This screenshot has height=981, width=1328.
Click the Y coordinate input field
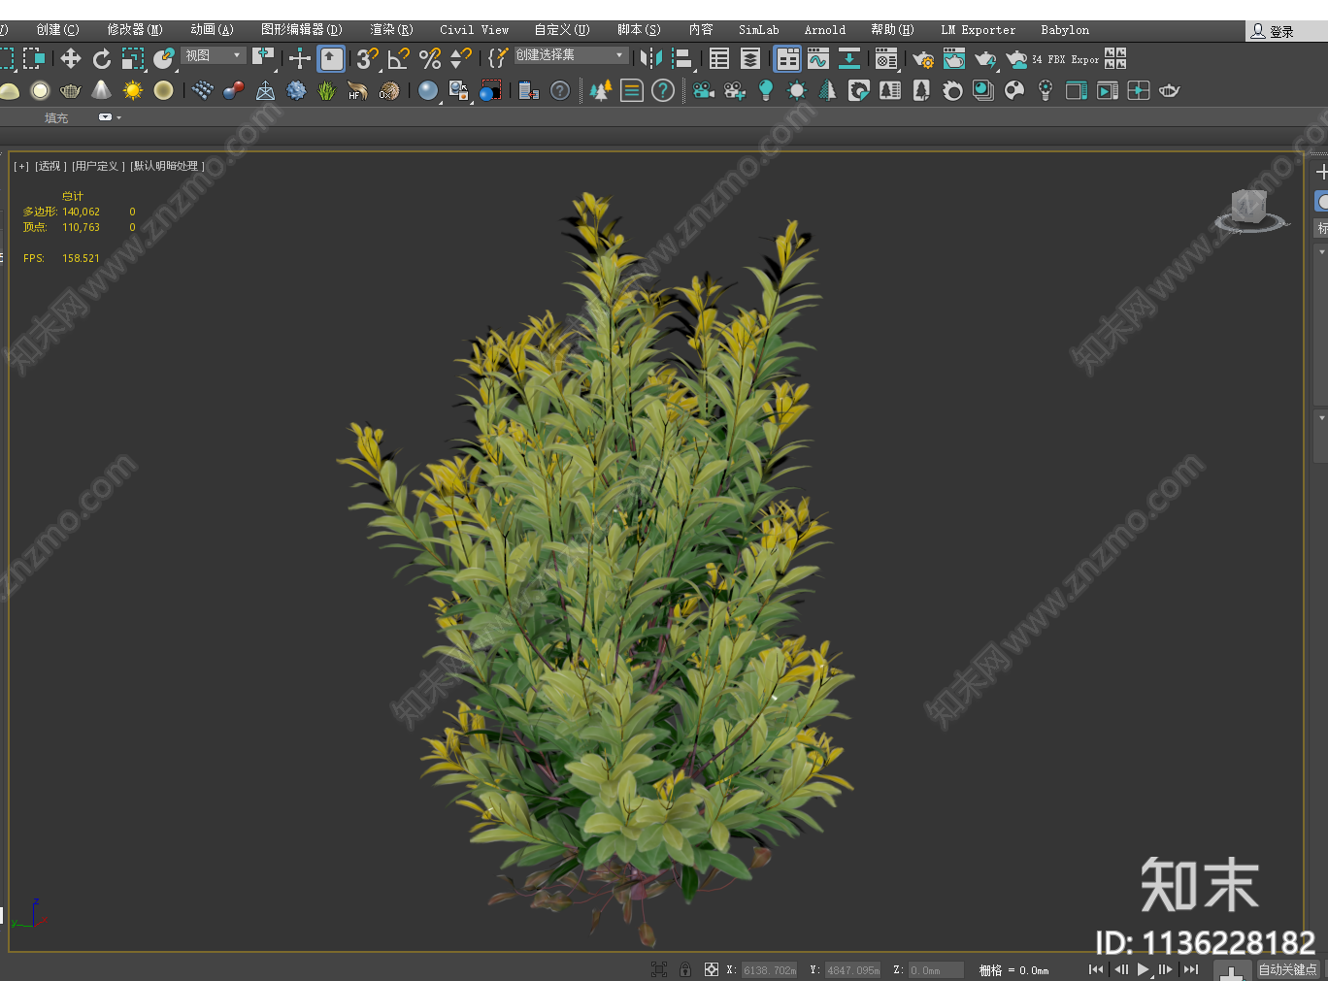pyautogui.click(x=852, y=969)
